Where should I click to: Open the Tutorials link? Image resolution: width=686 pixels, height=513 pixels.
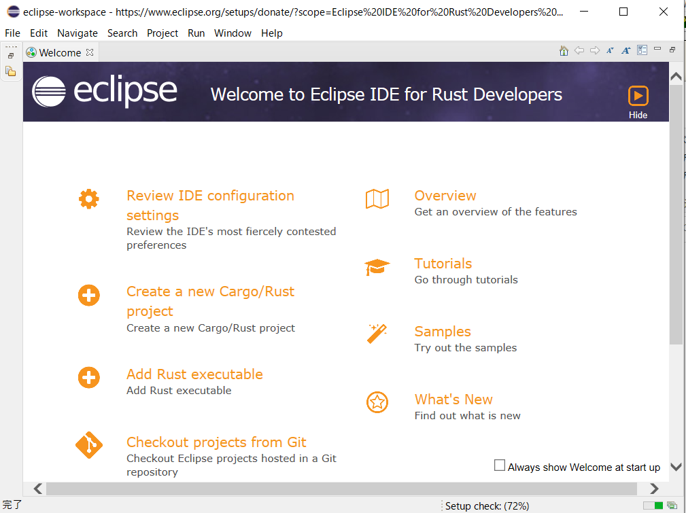coord(443,264)
